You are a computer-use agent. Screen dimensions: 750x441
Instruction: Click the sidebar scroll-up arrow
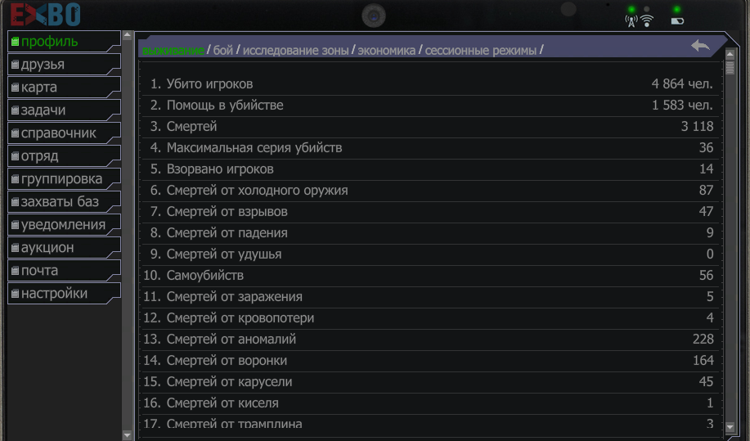pos(128,35)
